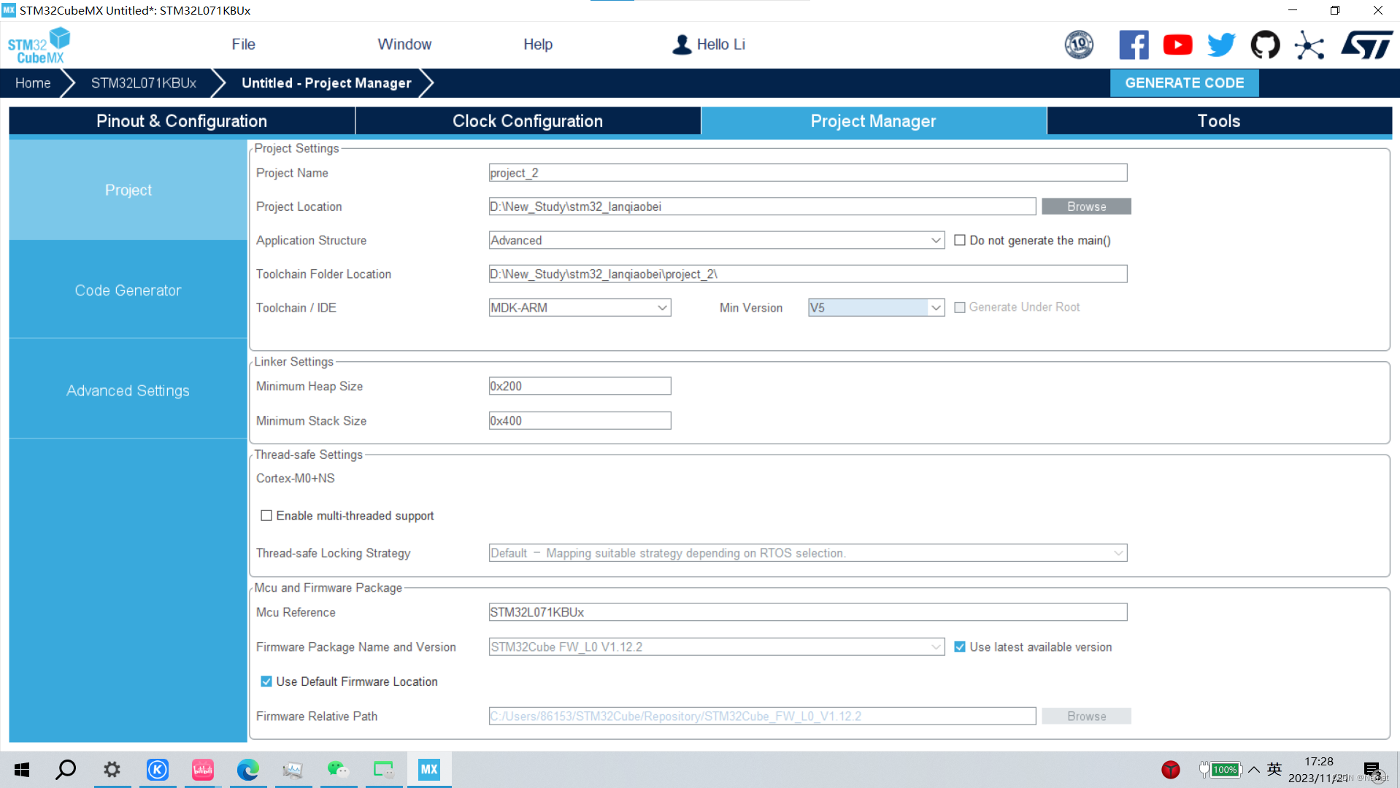Click the user account Hello Li icon
This screenshot has width=1400, height=788.
[x=682, y=45]
